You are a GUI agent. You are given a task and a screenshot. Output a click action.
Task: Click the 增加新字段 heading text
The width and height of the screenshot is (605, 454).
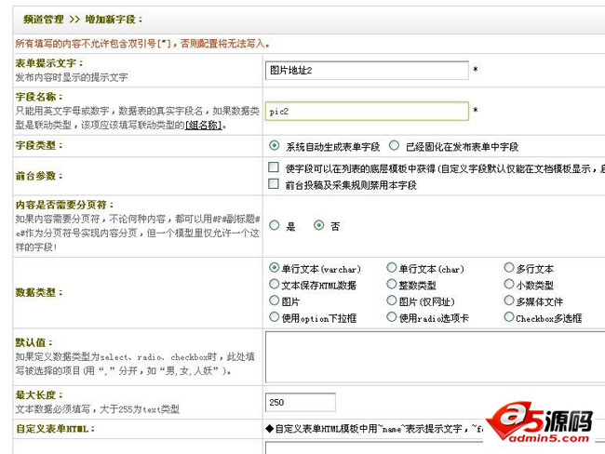click(x=114, y=20)
